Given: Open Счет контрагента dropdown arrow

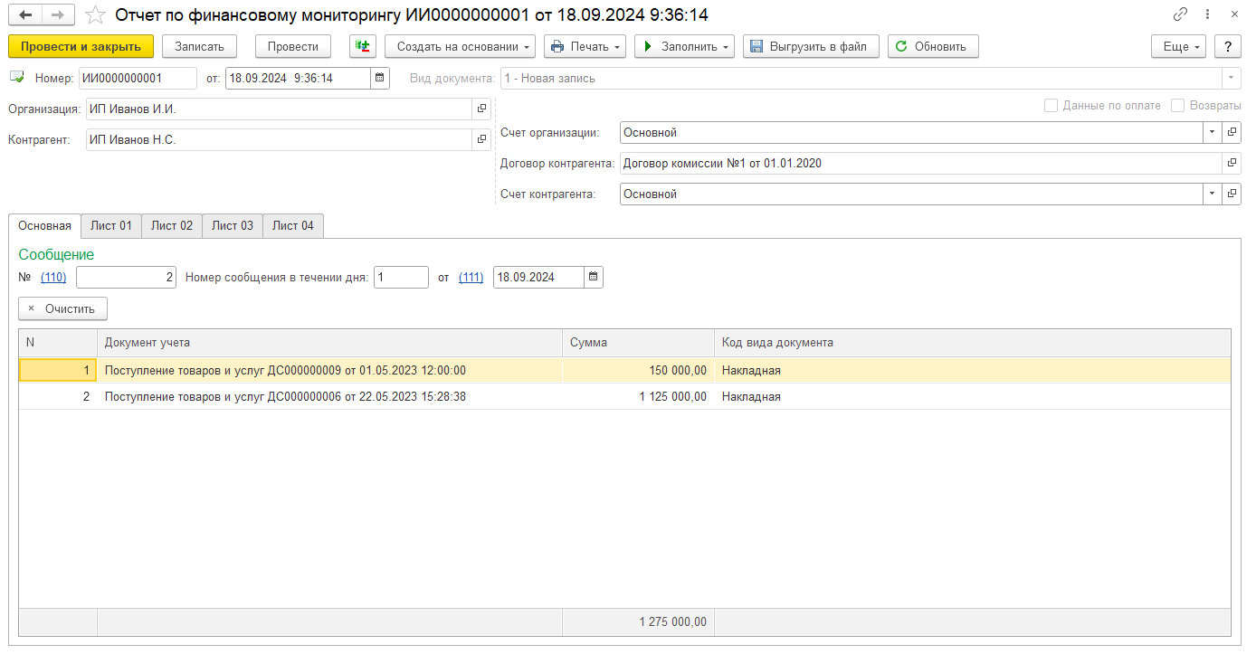Looking at the screenshot, I should (1213, 194).
